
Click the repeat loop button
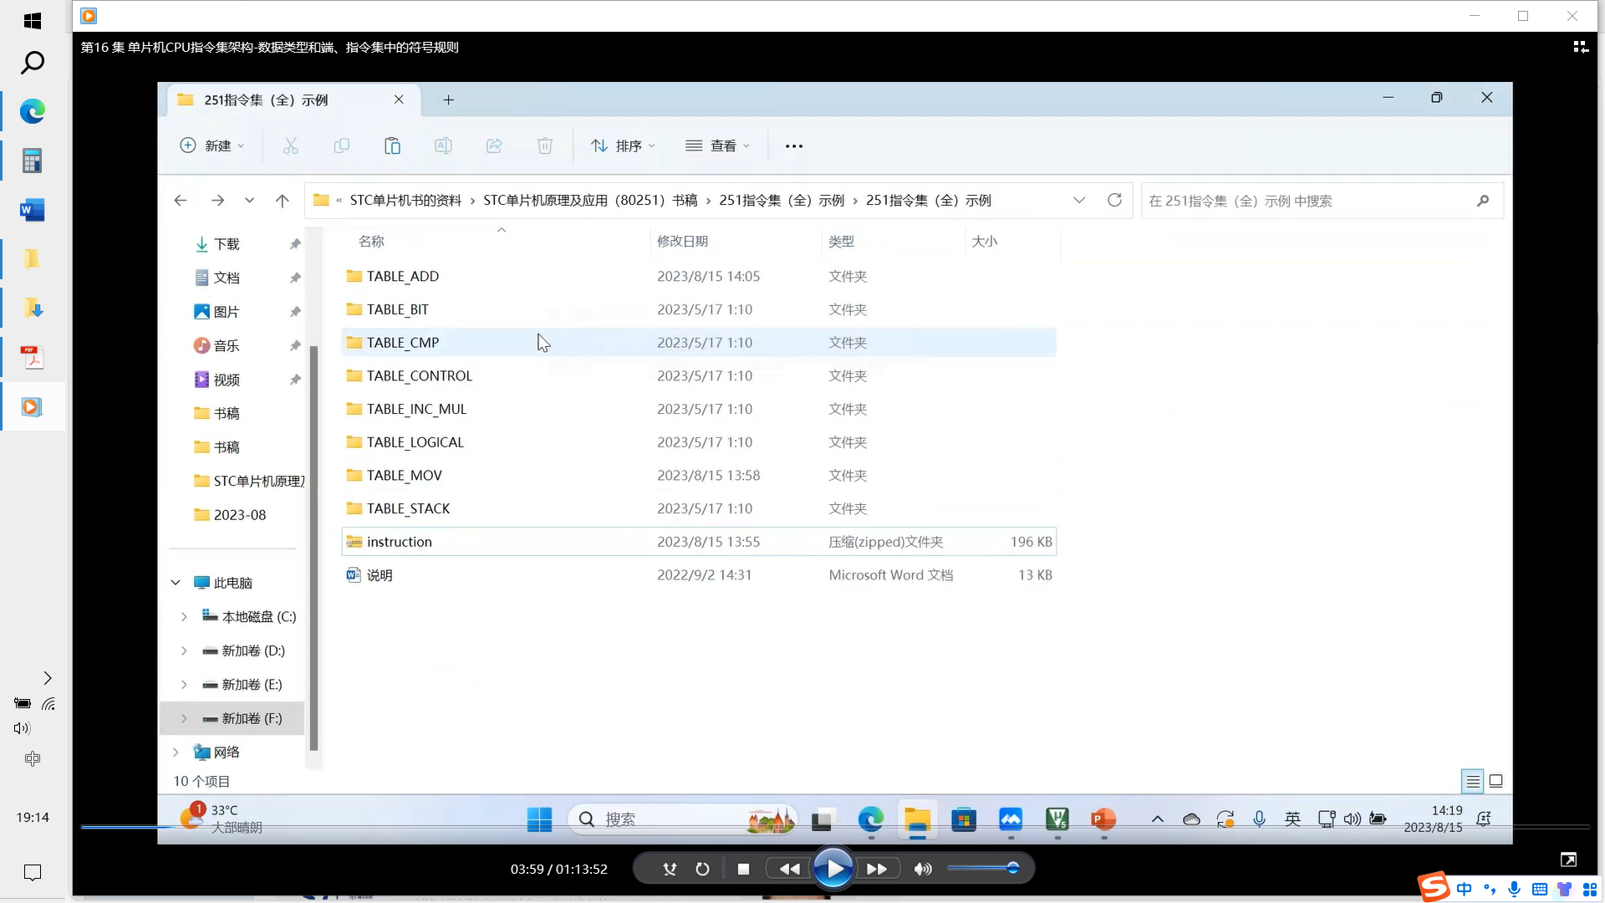pos(702,870)
